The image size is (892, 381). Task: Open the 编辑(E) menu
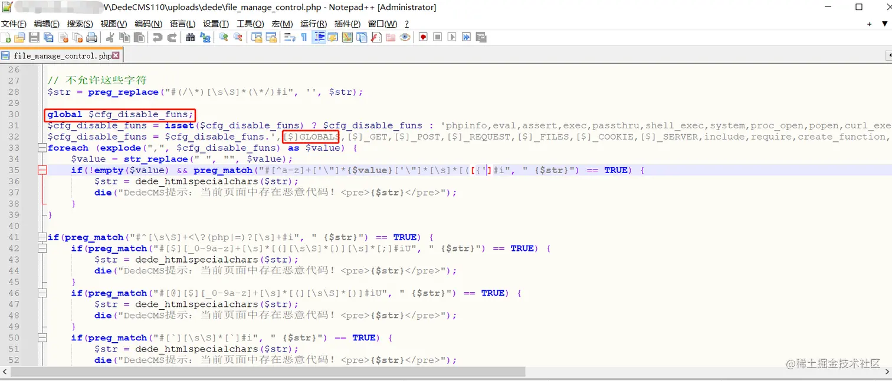47,24
